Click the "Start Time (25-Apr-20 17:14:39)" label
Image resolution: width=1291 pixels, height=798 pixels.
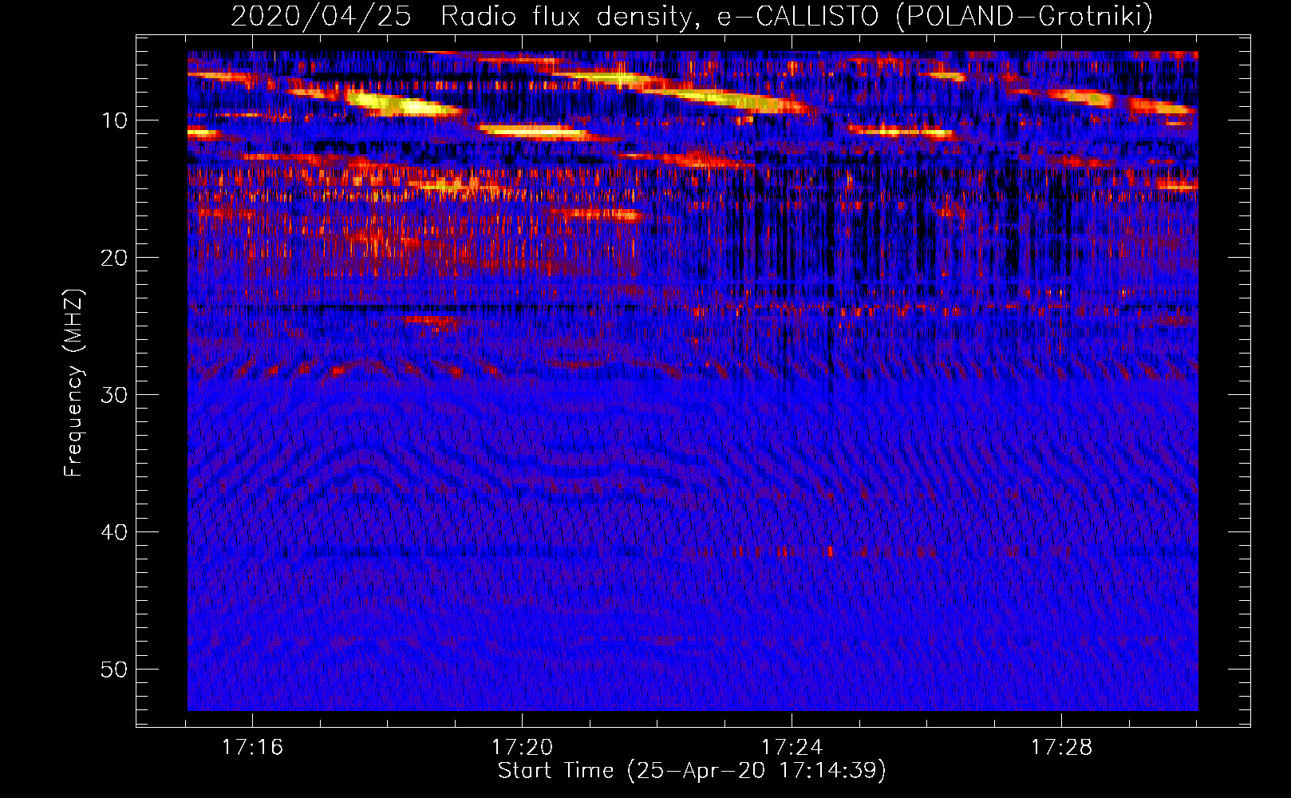tap(692, 771)
